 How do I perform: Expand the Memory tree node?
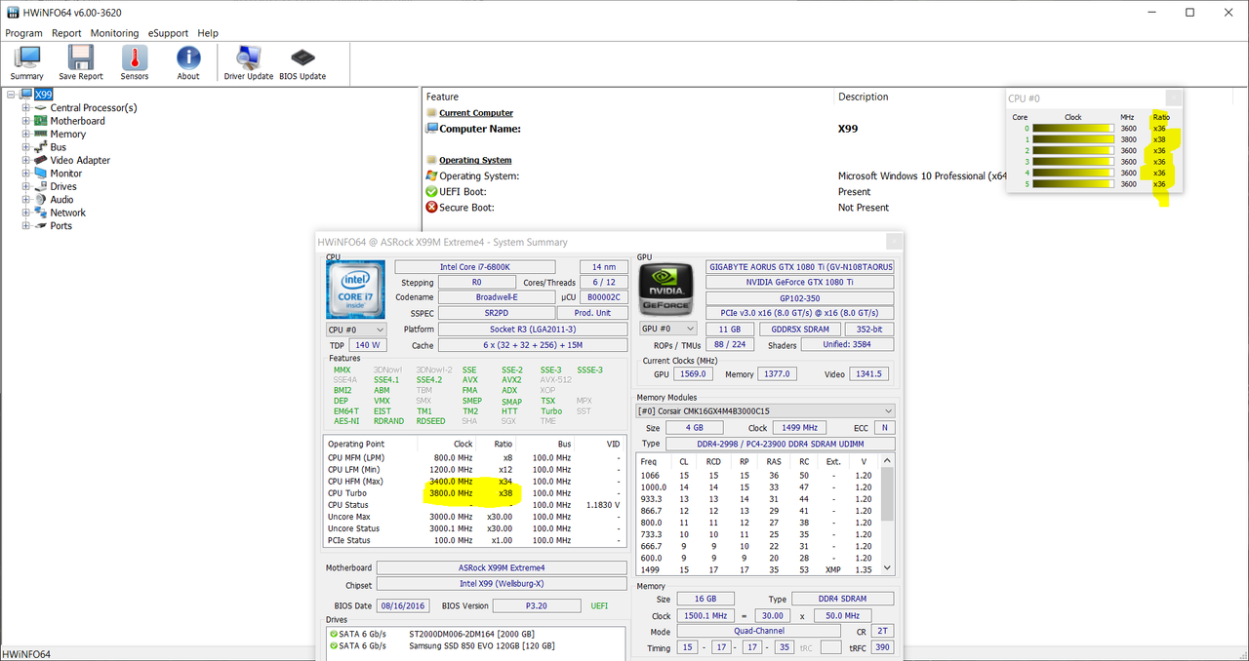pos(26,135)
